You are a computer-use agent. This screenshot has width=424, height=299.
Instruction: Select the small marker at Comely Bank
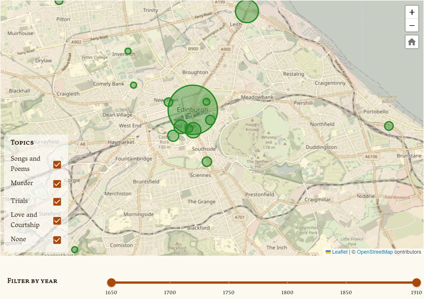133,84
